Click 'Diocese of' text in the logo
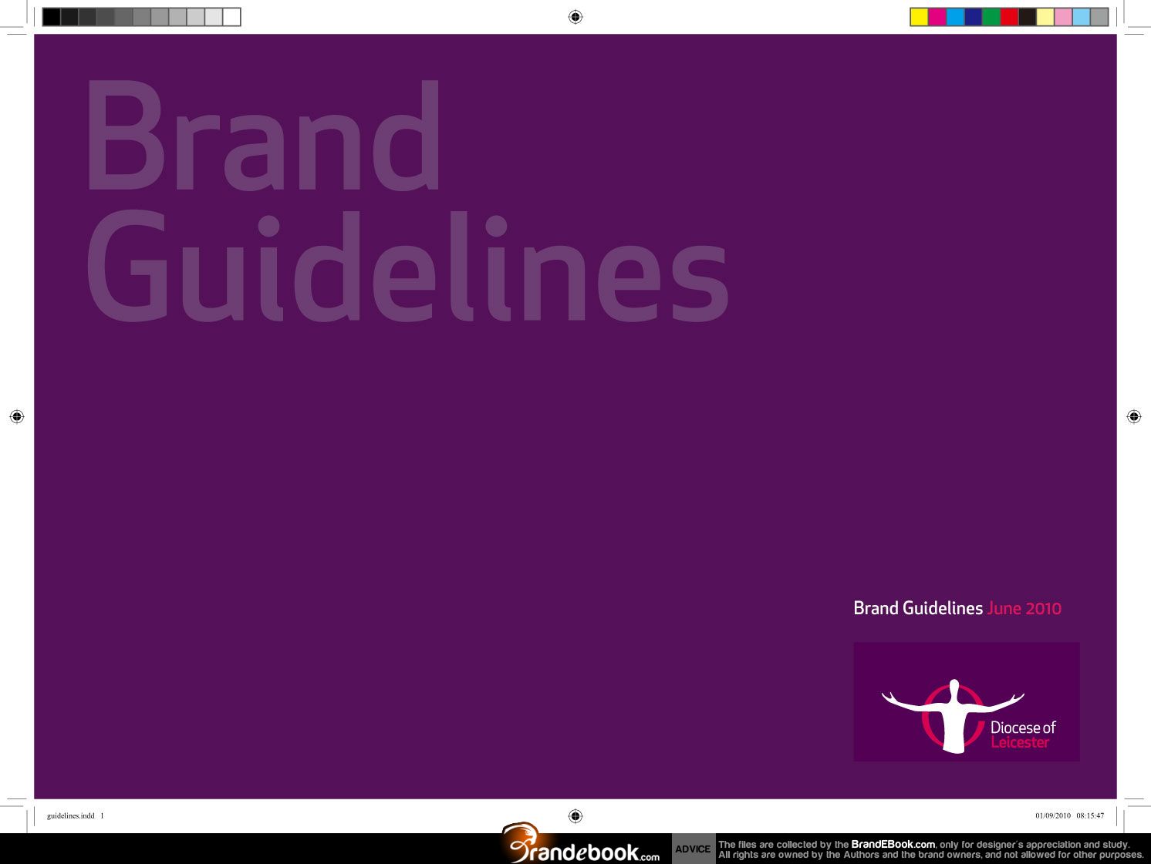 click(1023, 727)
